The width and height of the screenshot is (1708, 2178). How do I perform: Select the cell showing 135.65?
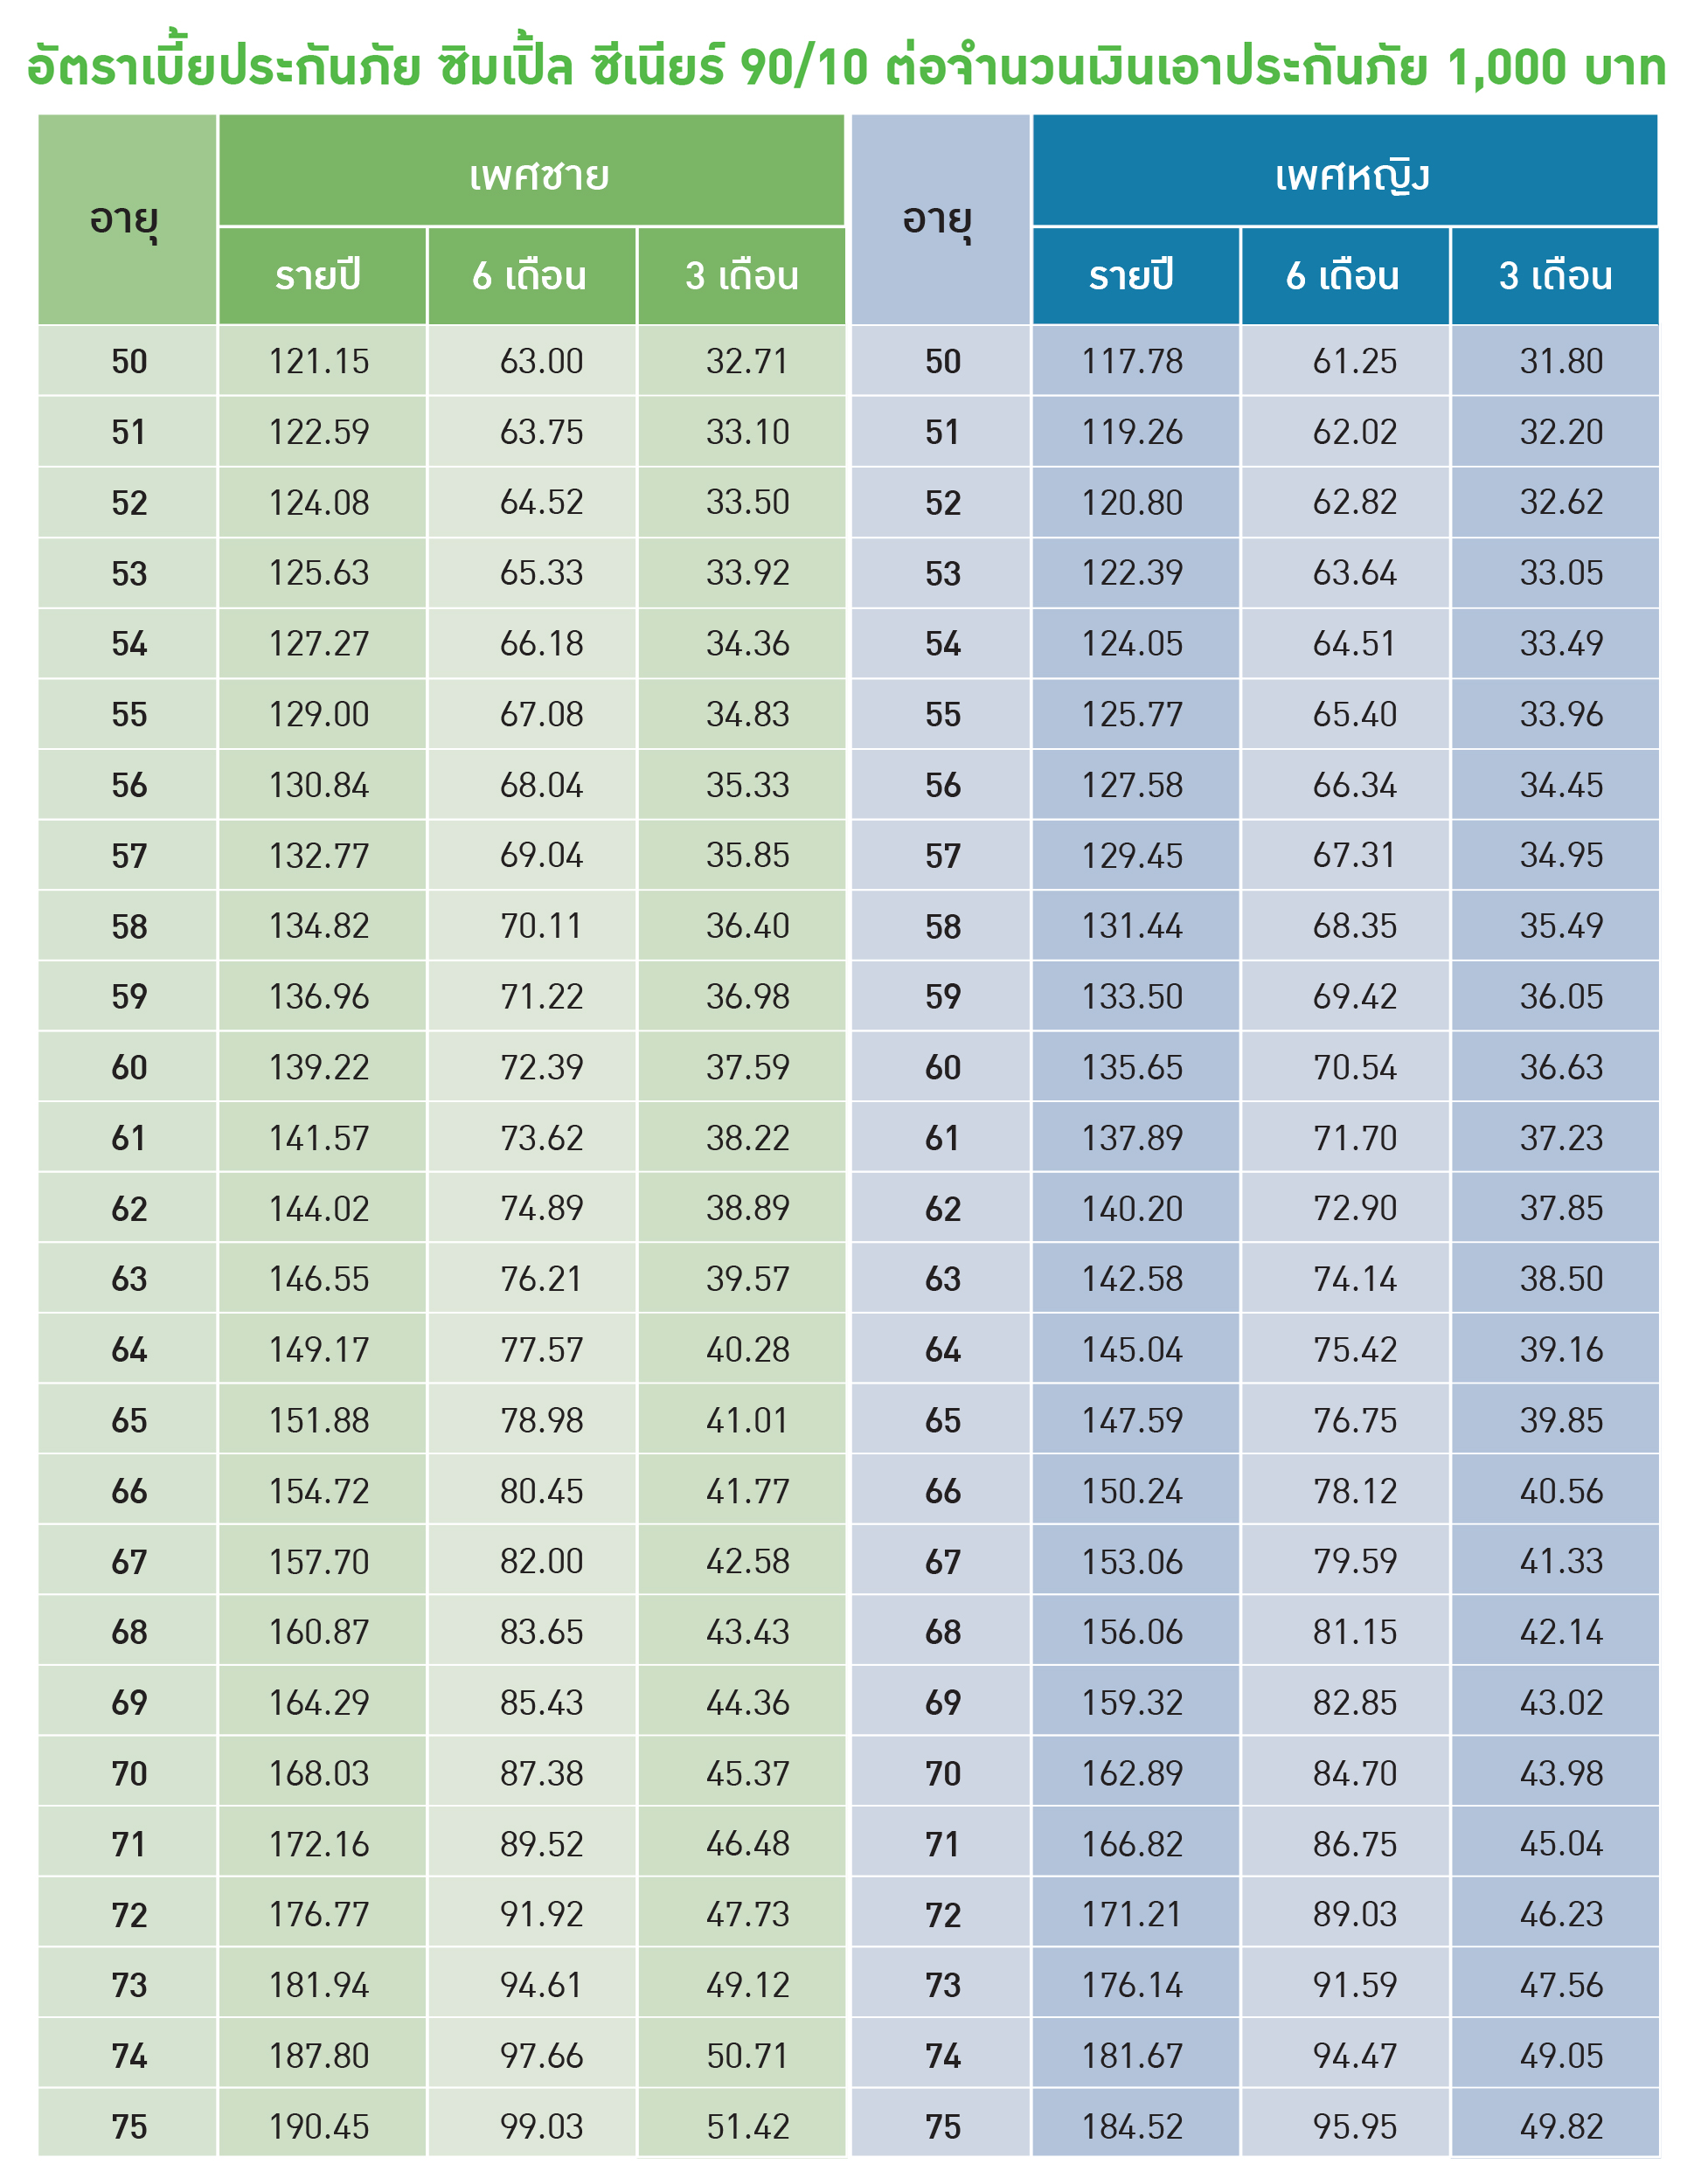(x=1132, y=1067)
